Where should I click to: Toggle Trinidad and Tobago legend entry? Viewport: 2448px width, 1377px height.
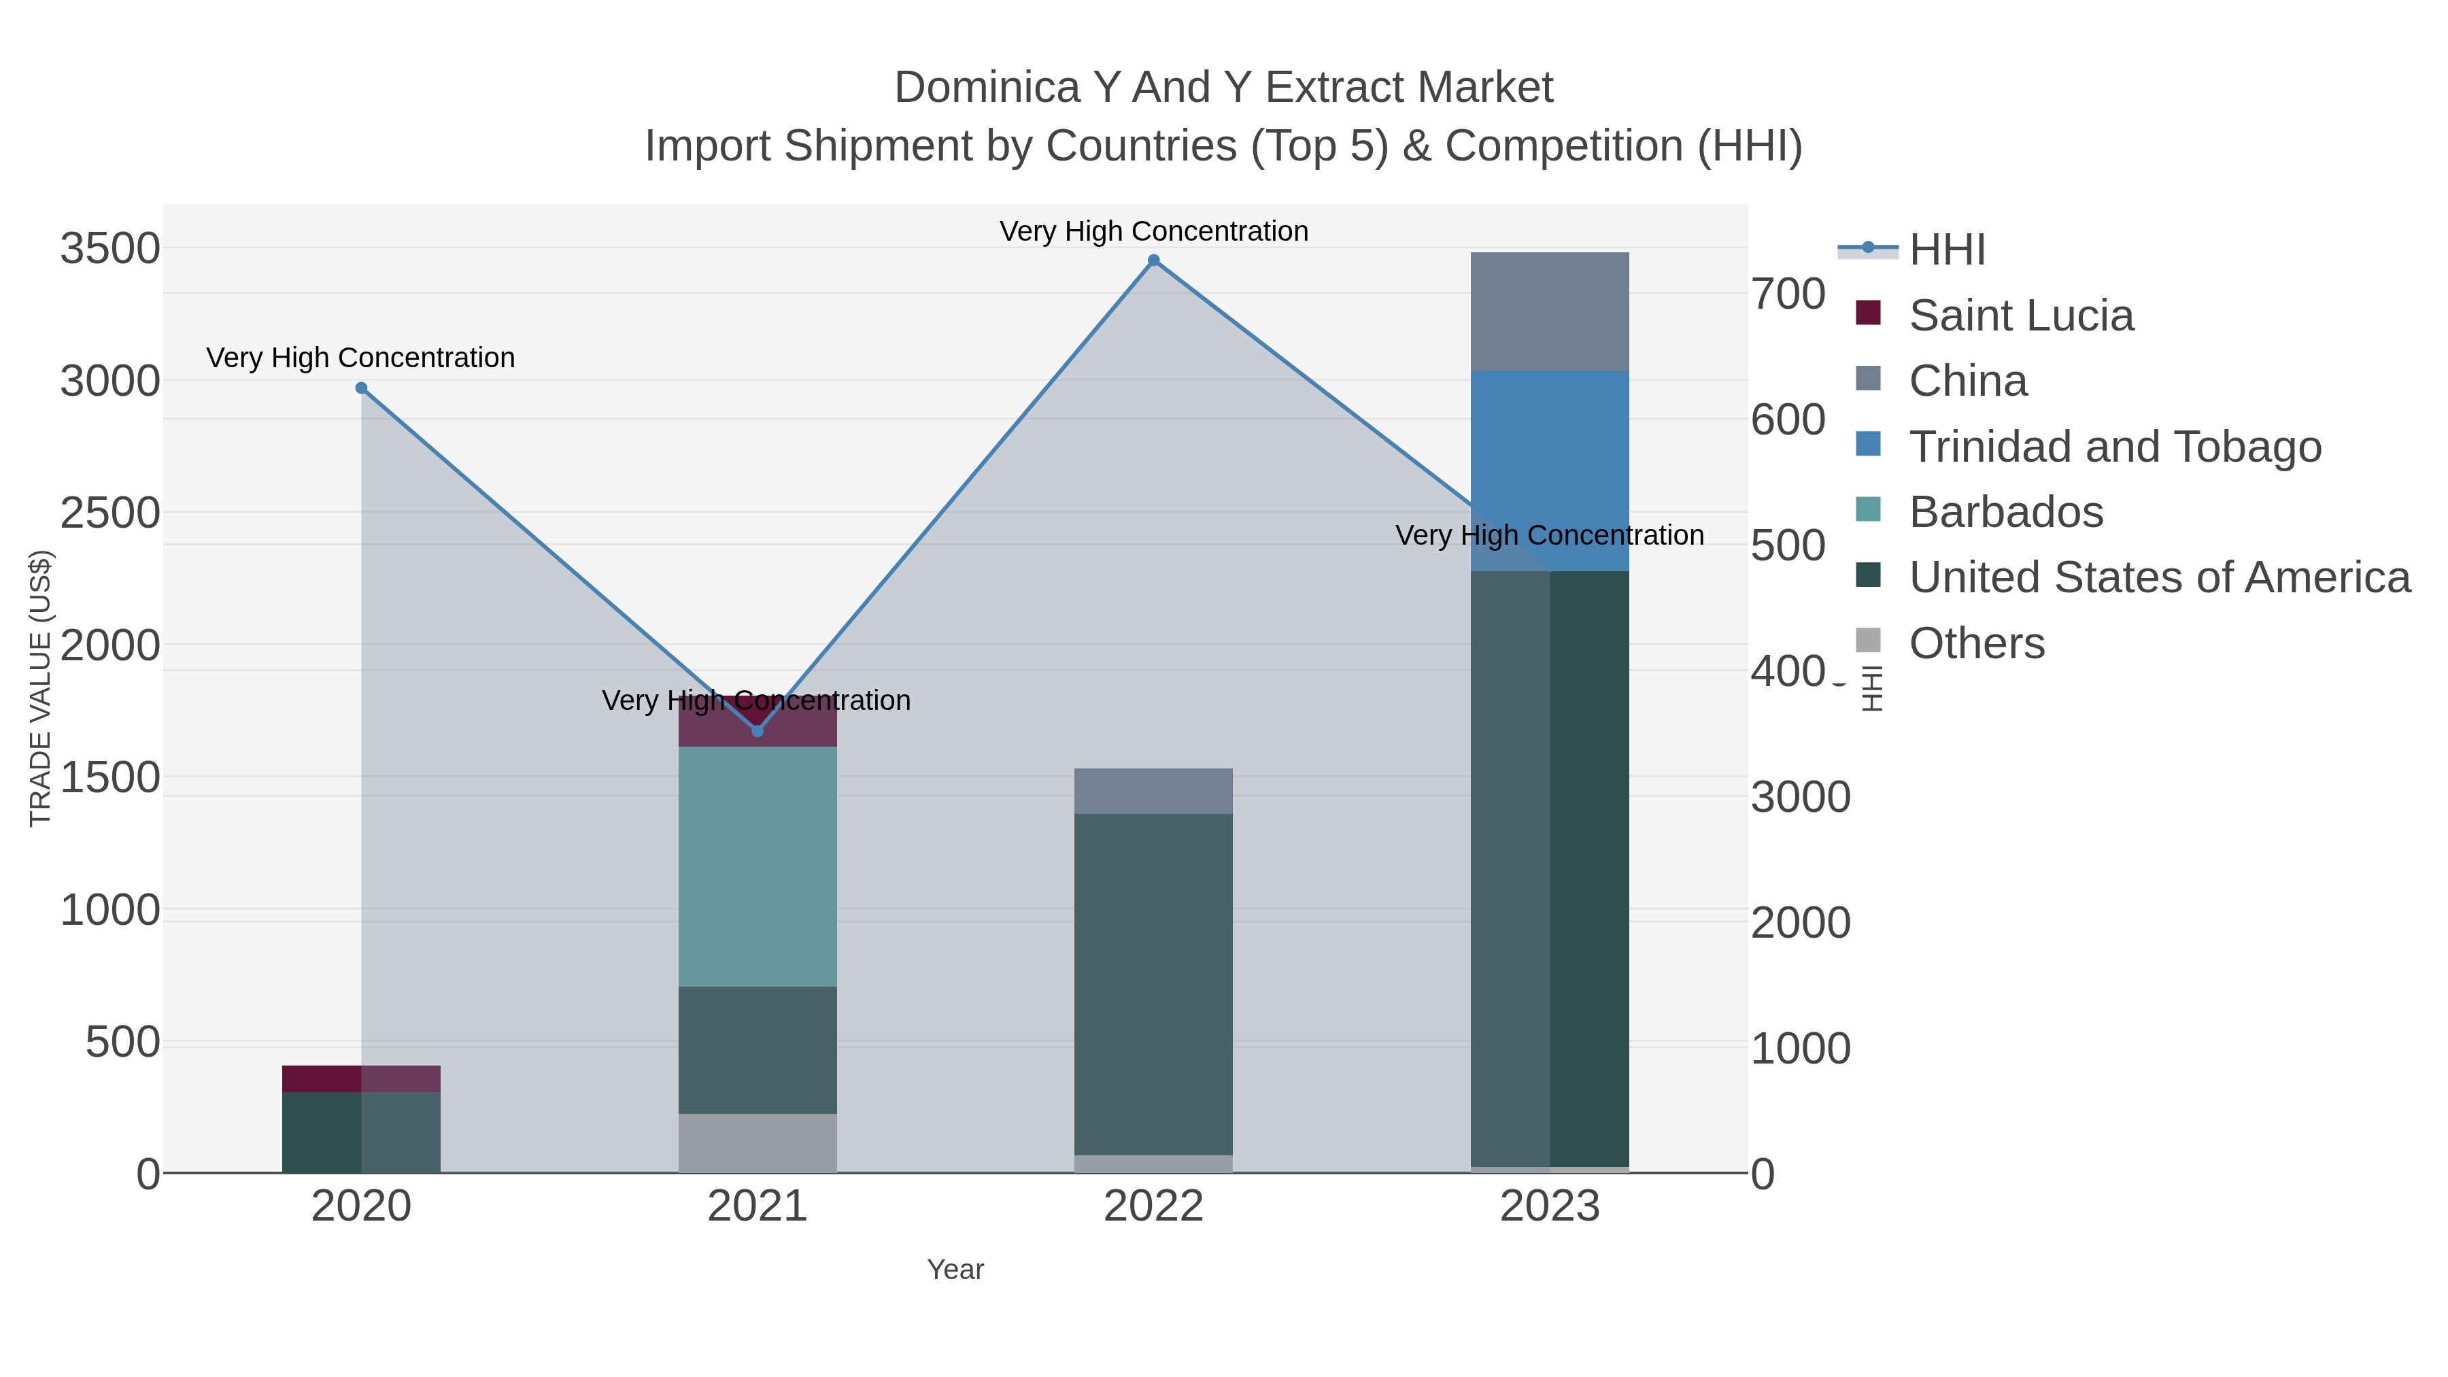tap(2088, 447)
